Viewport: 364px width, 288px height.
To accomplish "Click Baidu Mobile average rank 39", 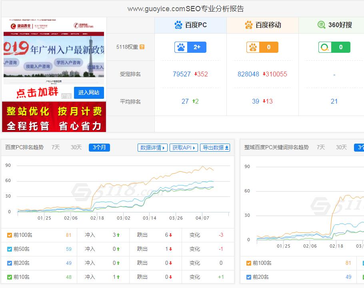I will coord(256,101).
